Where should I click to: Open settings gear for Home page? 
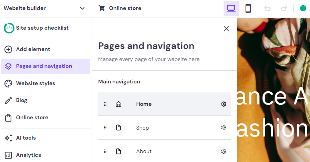(224, 104)
